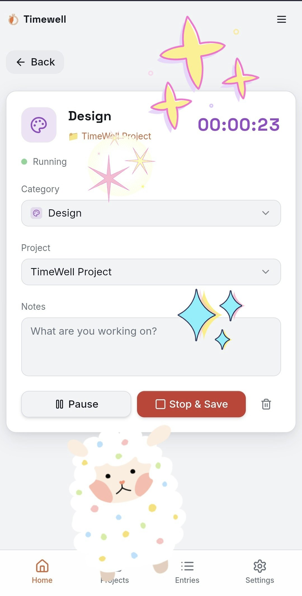Select the Design palette icon
The width and height of the screenshot is (302, 596).
(39, 125)
